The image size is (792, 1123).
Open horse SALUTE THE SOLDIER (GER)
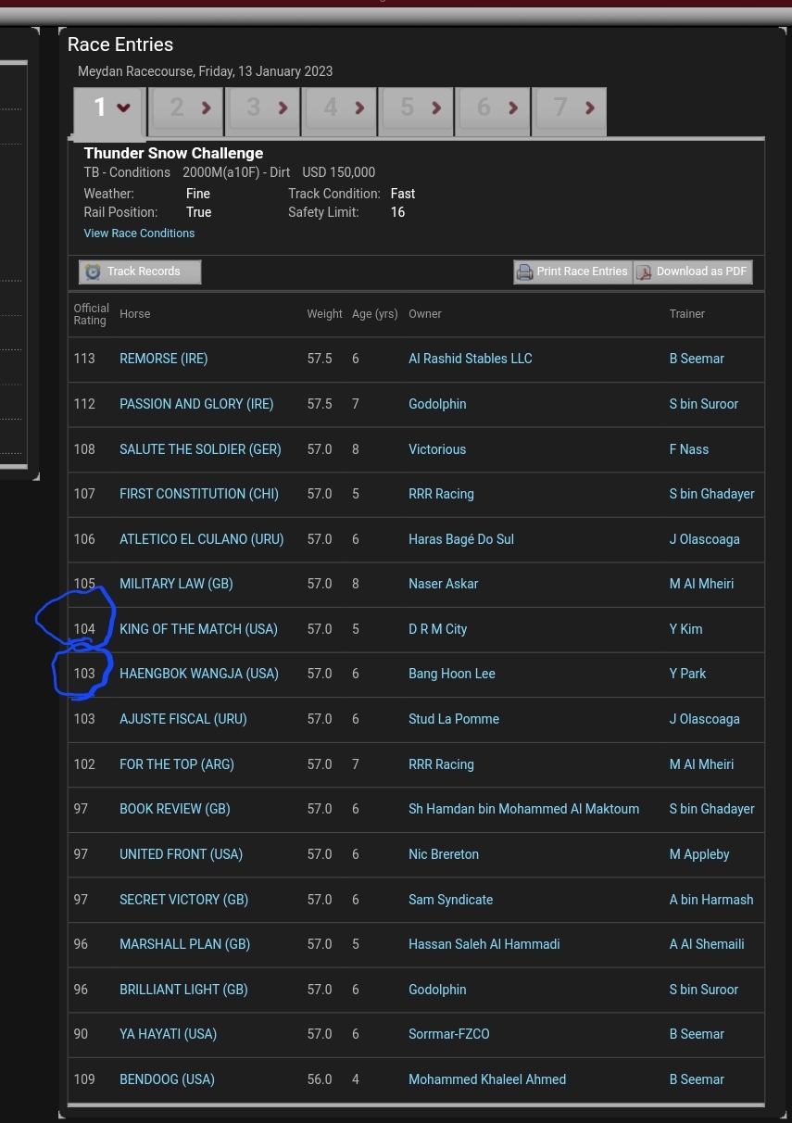pos(200,449)
